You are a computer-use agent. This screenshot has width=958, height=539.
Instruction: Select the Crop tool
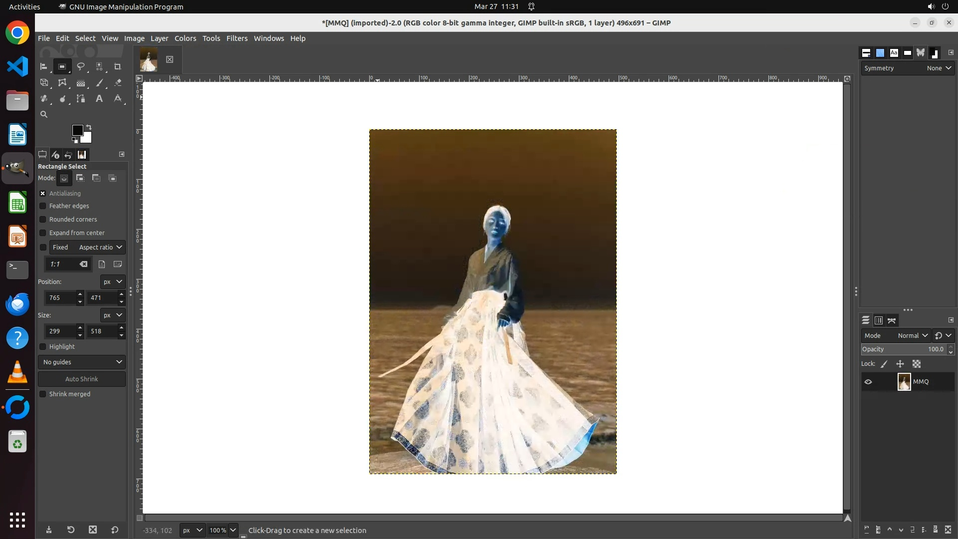(118, 66)
